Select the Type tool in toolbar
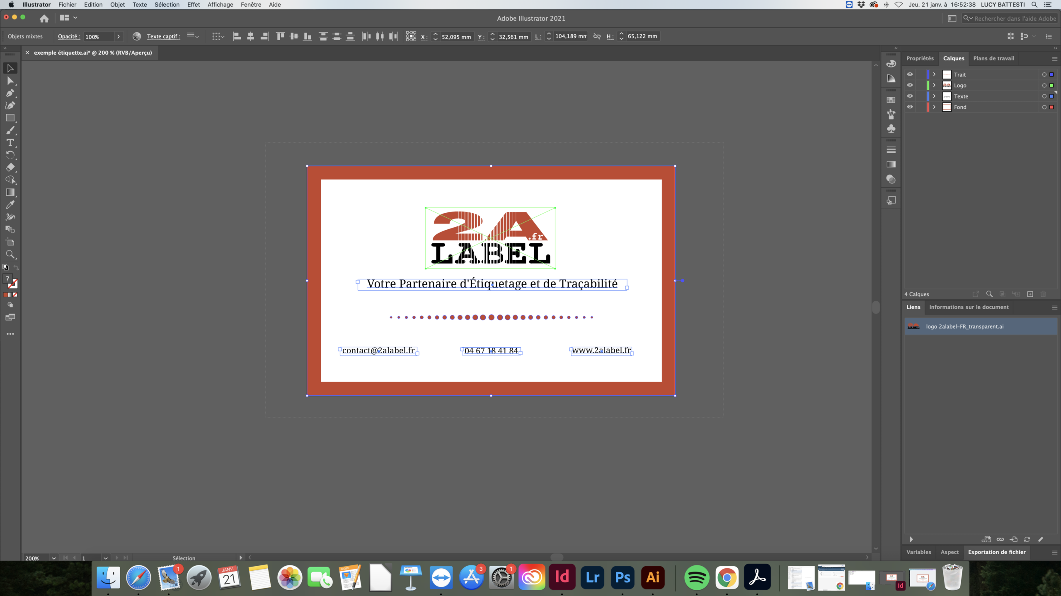The height and width of the screenshot is (596, 1061). (x=10, y=143)
